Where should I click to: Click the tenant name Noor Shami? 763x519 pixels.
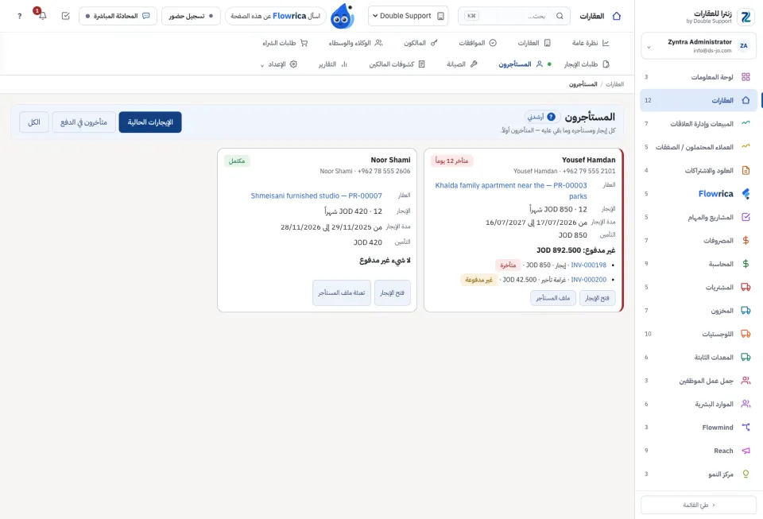[390, 160]
